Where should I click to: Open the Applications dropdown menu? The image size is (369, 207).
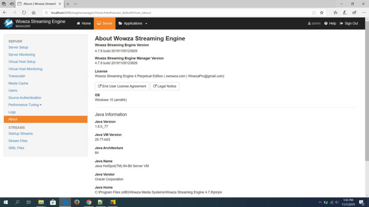[133, 23]
